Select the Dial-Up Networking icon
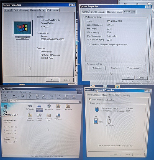The width and height of the screenshot is (154, 160). tap(30, 117)
